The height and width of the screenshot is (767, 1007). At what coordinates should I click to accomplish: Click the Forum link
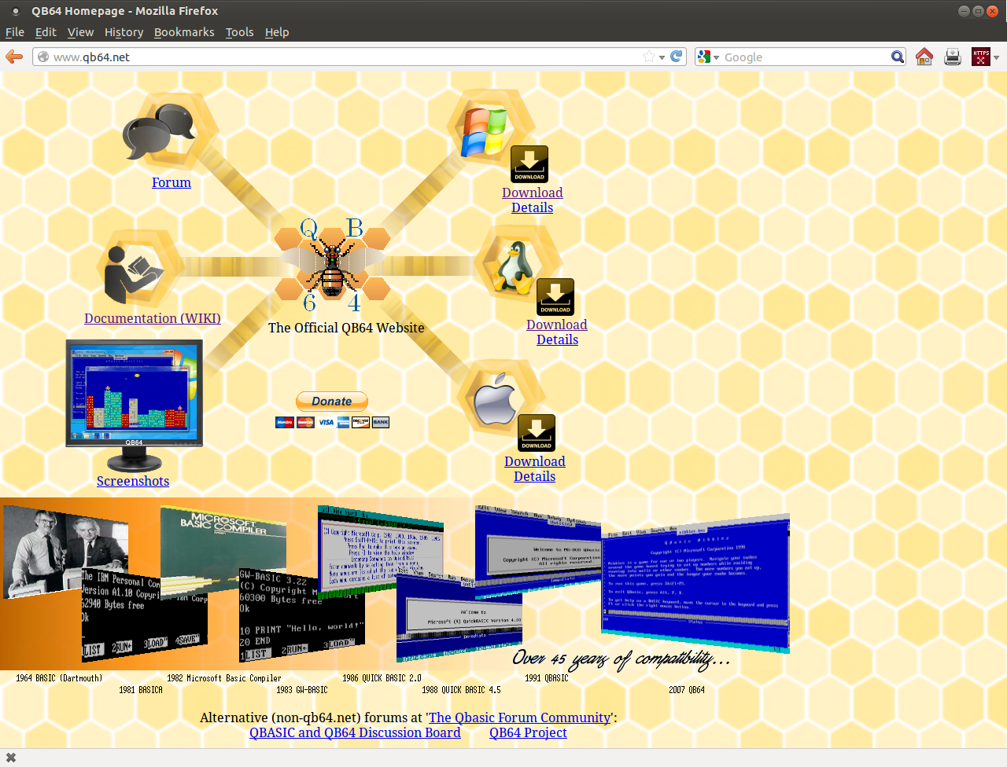point(172,182)
